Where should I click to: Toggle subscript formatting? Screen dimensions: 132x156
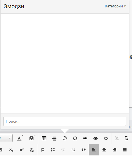click(x=11, y=150)
